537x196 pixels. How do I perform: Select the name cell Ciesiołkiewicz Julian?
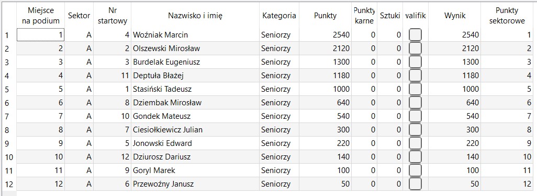click(x=195, y=130)
